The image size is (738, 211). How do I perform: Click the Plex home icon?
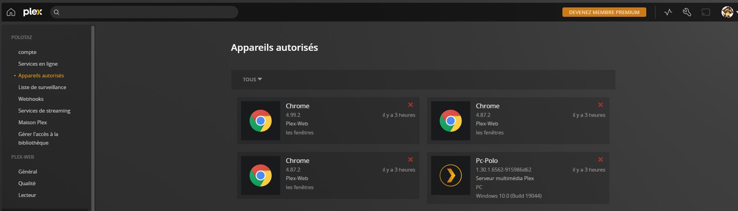pos(11,12)
